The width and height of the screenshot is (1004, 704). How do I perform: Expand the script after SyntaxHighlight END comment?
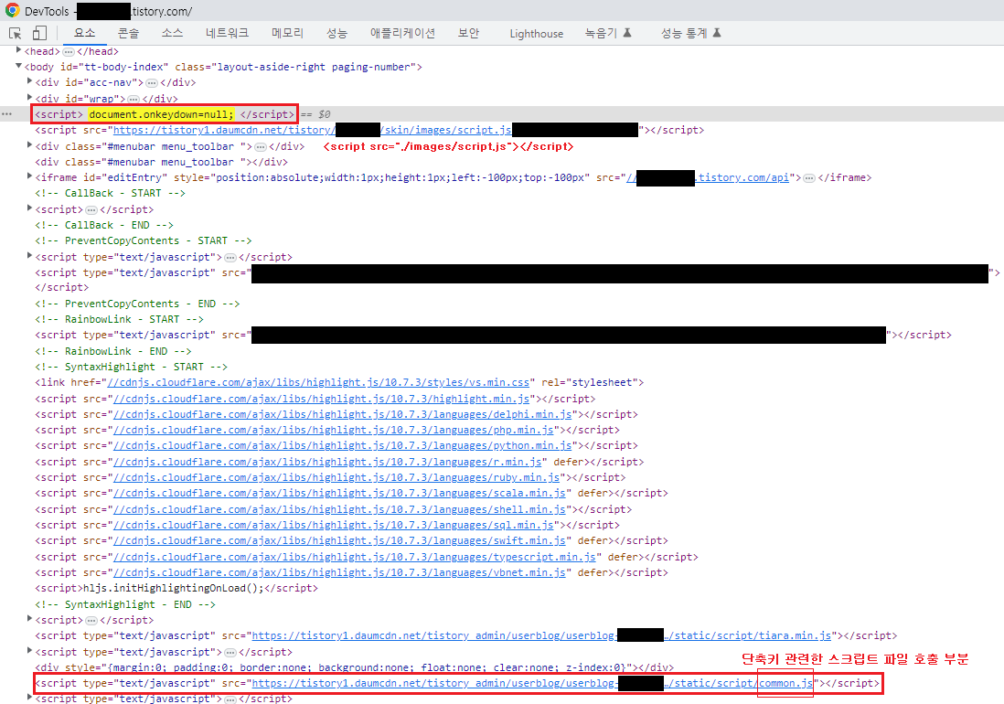[x=29, y=620]
